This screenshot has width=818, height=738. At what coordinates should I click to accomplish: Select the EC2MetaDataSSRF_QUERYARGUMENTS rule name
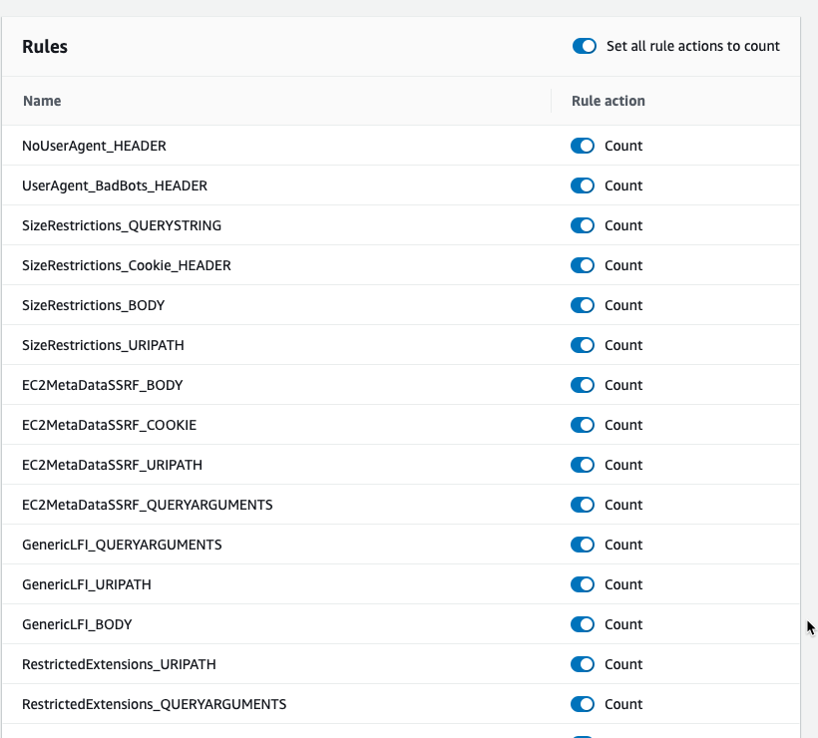pos(147,505)
